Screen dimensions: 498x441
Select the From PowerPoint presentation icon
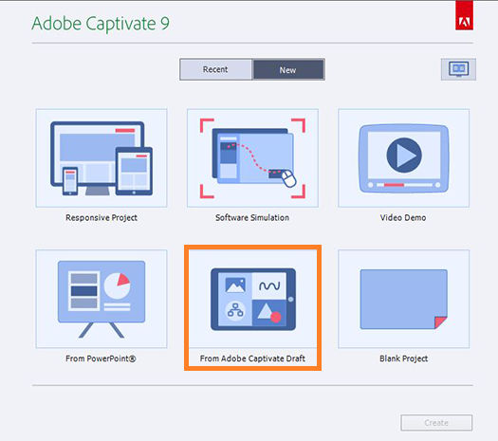pyautogui.click(x=101, y=299)
